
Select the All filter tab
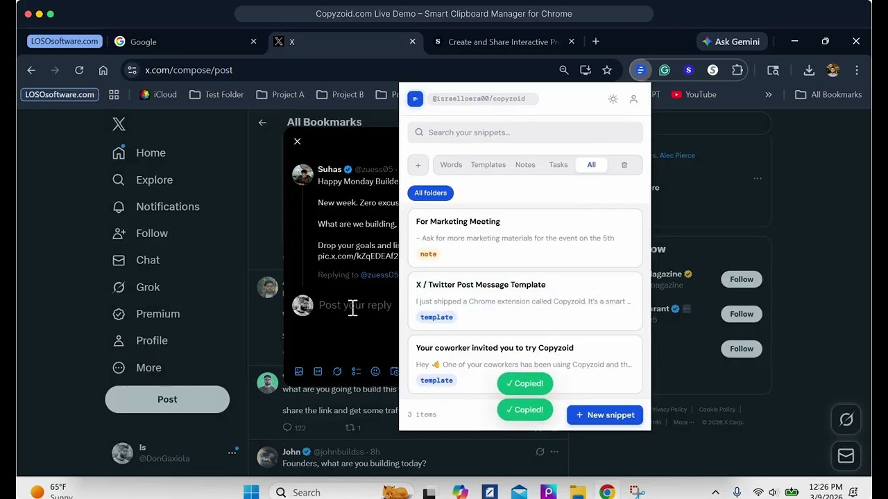coord(591,165)
